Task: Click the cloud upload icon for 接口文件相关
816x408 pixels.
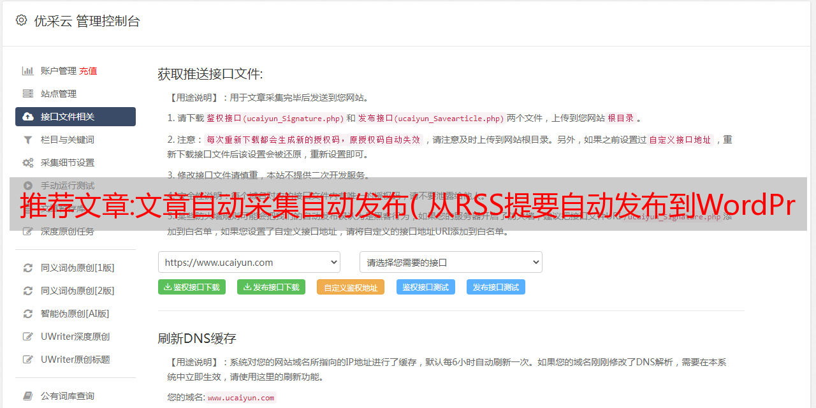Action: tap(28, 117)
